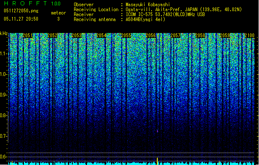Screen dimensions: 259x165
Task: Click the 0.9 kHz frequency axis label
Action: pos(4,95)
